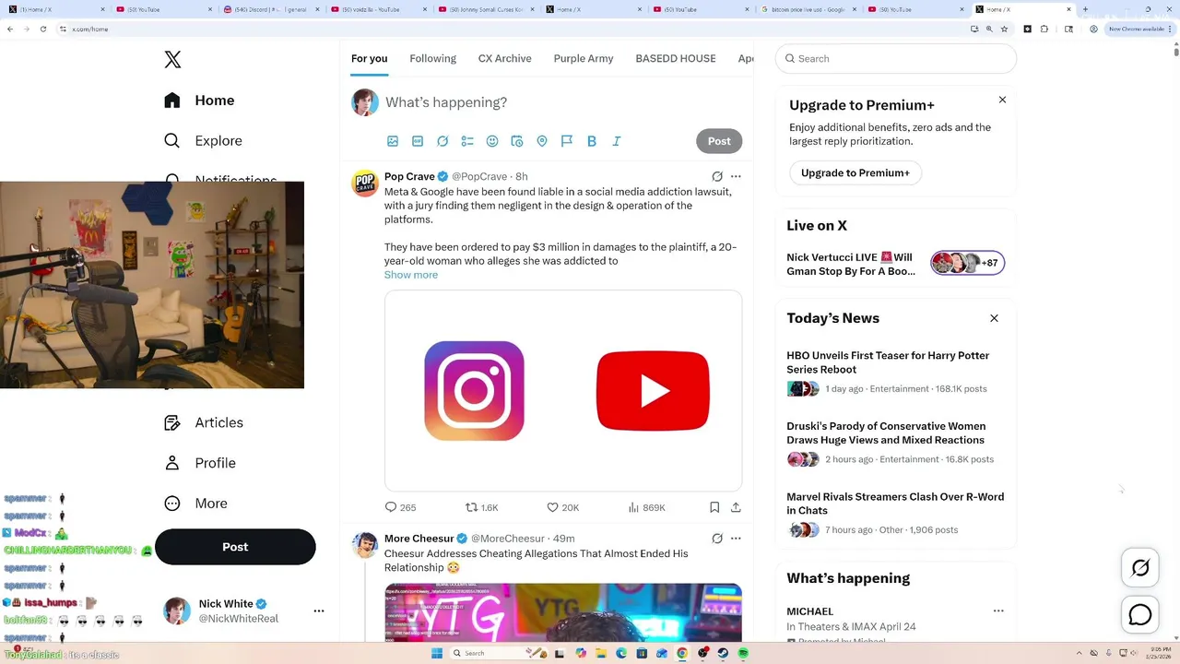Click the grey Post button in composer

pos(719,141)
